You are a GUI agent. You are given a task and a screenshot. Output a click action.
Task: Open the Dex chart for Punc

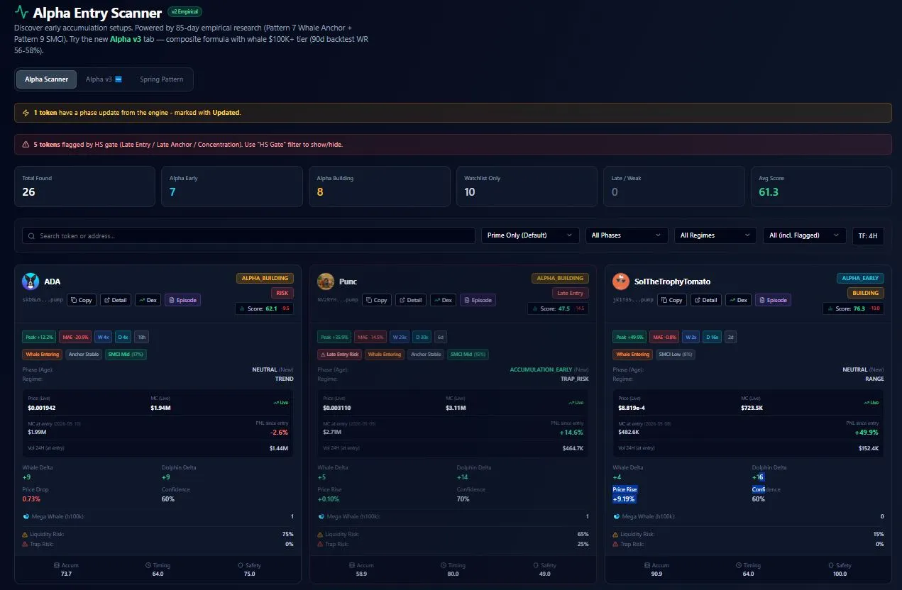(444, 300)
